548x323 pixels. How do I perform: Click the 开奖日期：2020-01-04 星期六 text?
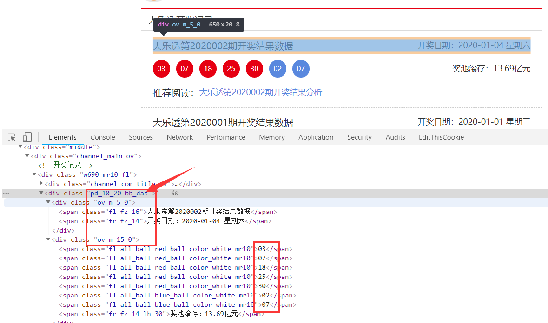(x=474, y=45)
